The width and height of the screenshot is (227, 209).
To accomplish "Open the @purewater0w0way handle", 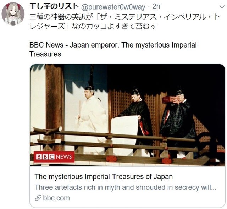I will [113, 7].
